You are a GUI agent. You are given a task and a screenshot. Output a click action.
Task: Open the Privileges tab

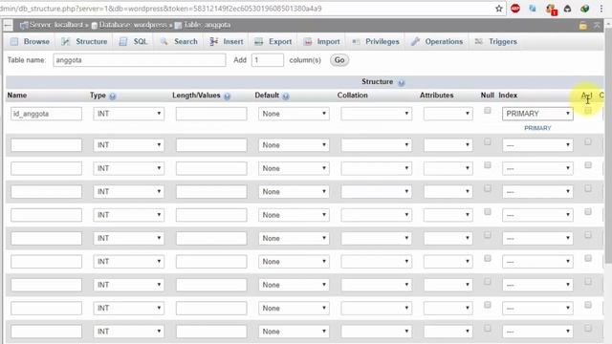[x=376, y=41]
